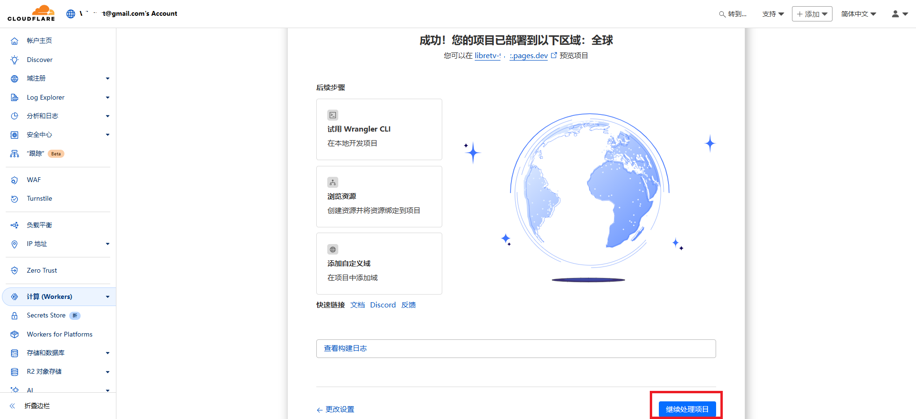The image size is (916, 419).
Task: Click the 更改设置 back link
Action: 335,409
